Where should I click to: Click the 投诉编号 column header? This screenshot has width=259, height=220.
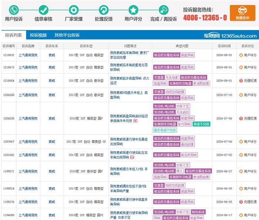coord(9,46)
